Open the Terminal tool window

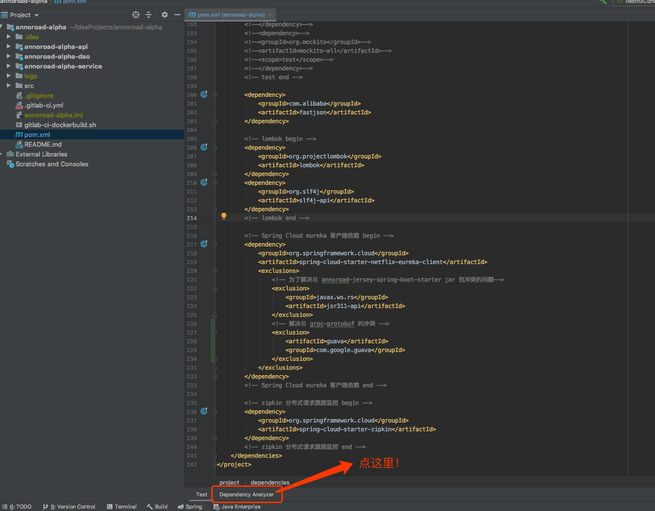tap(122, 507)
